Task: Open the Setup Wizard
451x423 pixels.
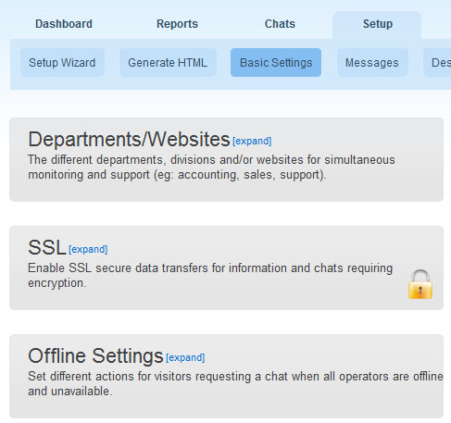Action: click(62, 63)
